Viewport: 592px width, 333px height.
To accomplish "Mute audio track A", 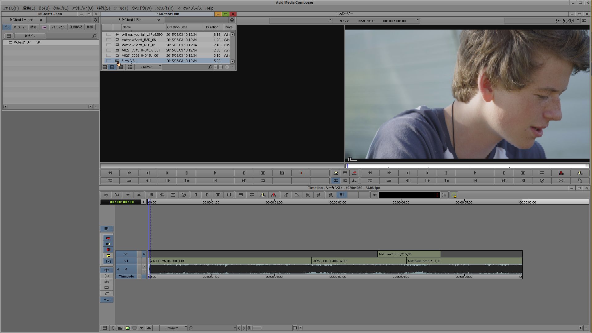I will (144, 272).
